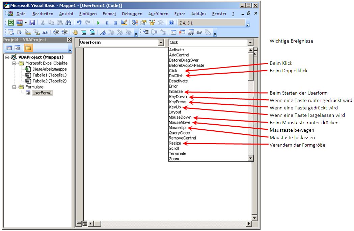Screen dimensions: 354x231
Task: Collapse the Microsoft Excel Objekte folder
Action: coord(14,63)
